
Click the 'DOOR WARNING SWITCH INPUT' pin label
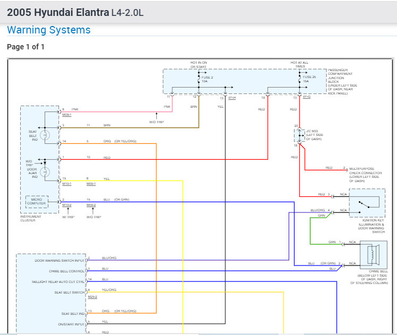59,261
